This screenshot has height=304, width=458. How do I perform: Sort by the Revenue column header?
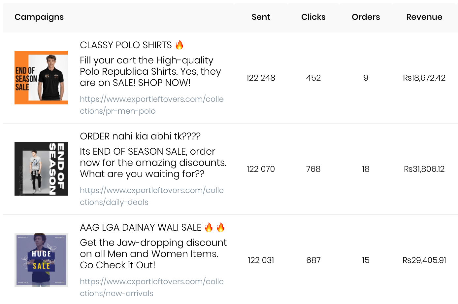(x=424, y=17)
